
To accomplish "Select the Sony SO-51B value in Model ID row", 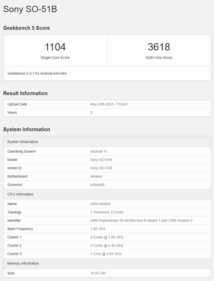I will [x=101, y=168].
